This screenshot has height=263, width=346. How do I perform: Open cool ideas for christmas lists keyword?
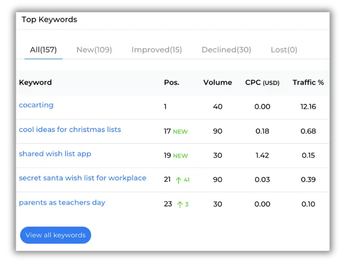click(70, 130)
